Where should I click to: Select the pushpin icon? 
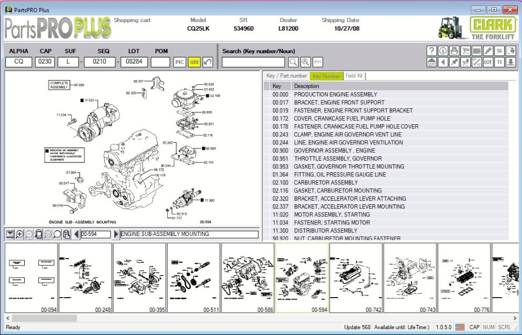click(454, 63)
